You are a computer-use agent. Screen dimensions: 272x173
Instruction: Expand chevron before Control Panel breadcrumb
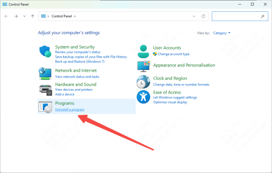[x=48, y=16]
